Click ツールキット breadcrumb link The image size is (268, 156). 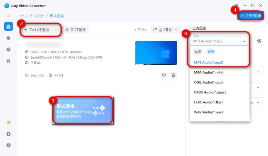pyautogui.click(x=37, y=16)
